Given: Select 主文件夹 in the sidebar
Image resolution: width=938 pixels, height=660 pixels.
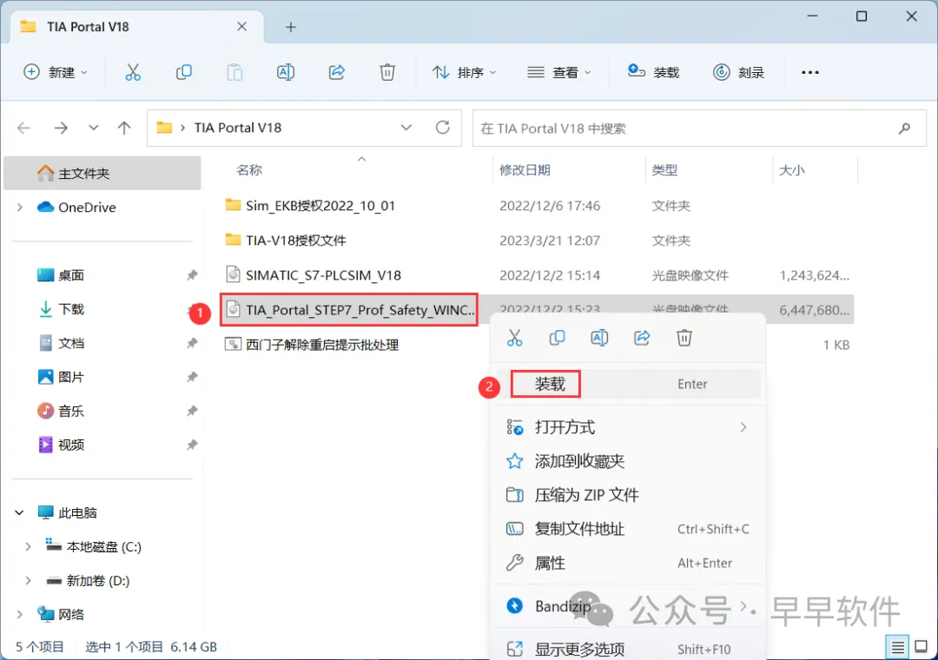Looking at the screenshot, I should pos(102,174).
